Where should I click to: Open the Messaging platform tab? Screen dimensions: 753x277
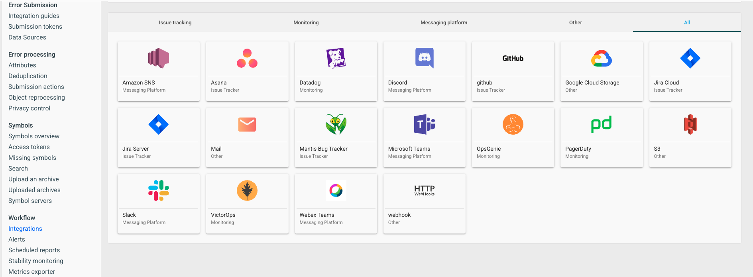coord(444,23)
